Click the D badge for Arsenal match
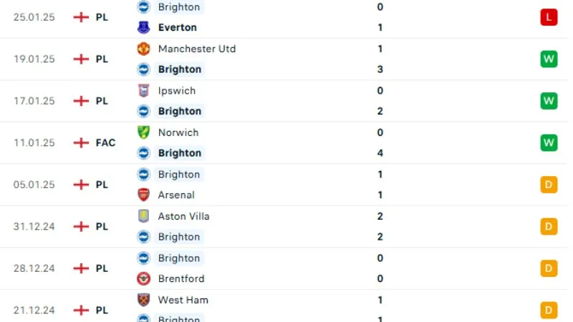Viewport: 573px width, 322px height. 549,185
